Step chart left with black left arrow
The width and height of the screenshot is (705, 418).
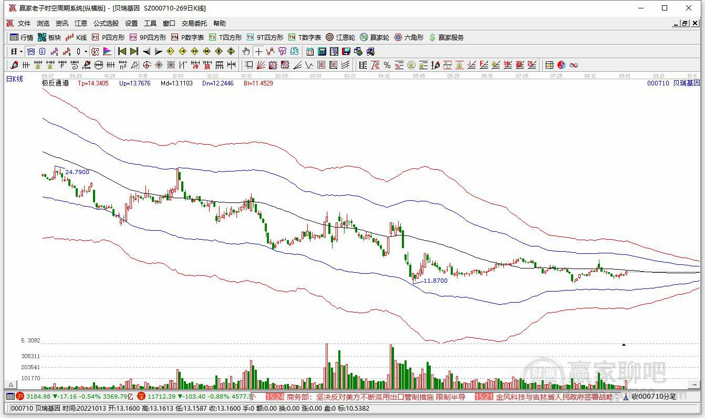pyautogui.click(x=146, y=51)
